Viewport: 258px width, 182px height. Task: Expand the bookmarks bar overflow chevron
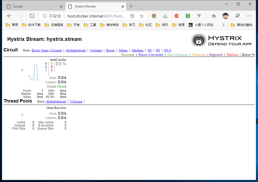[223, 25]
